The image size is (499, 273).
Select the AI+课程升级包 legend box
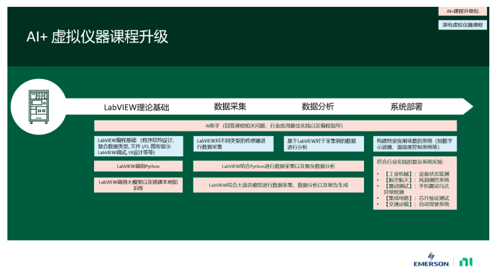point(463,11)
